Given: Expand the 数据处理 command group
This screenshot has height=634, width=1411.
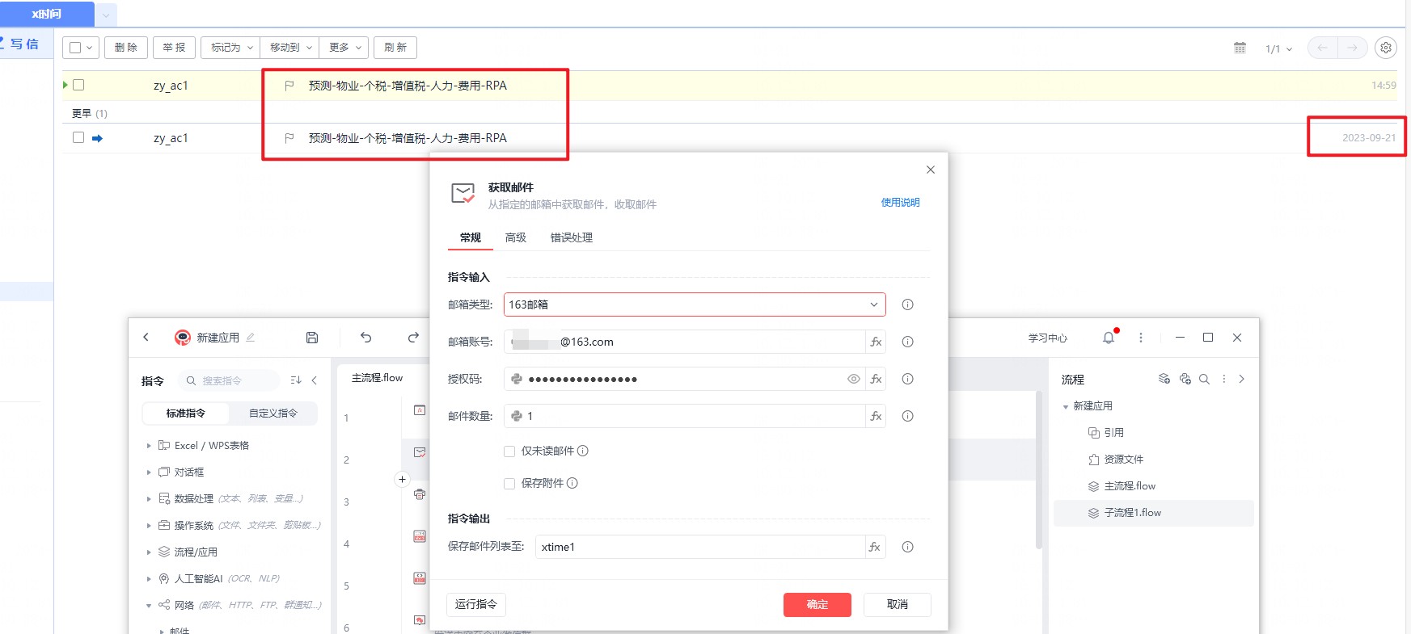Looking at the screenshot, I should 149,499.
